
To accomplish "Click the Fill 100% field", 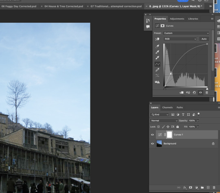I will [x=192, y=127].
